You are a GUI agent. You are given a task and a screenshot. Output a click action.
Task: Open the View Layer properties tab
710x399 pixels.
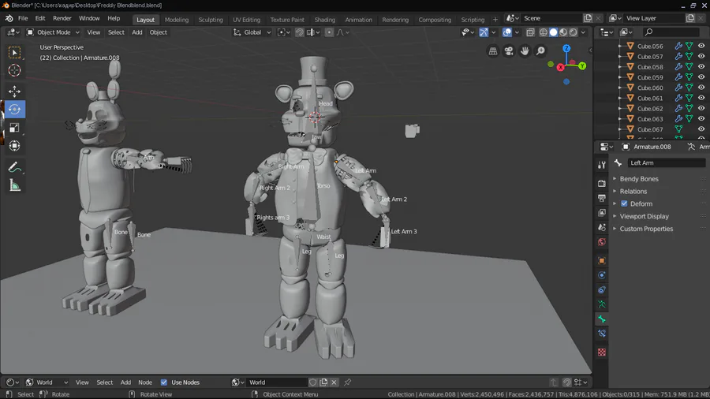coord(602,213)
